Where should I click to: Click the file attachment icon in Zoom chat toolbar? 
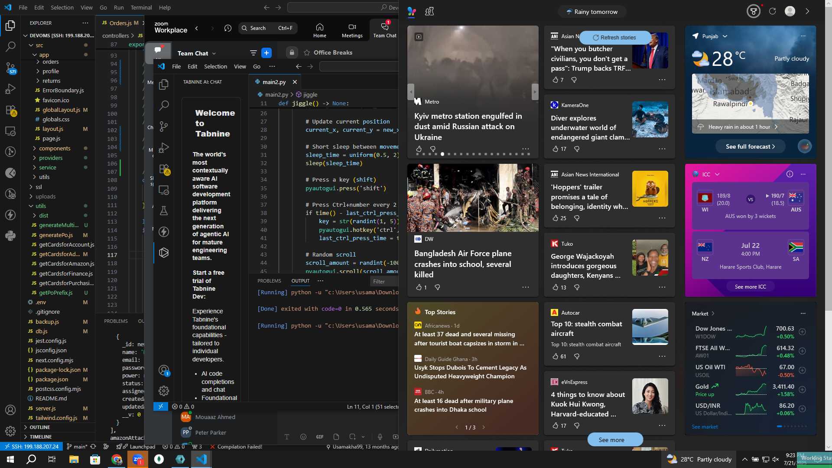(x=336, y=437)
